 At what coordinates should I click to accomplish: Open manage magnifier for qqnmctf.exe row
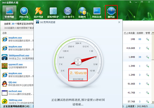coord(147,66)
